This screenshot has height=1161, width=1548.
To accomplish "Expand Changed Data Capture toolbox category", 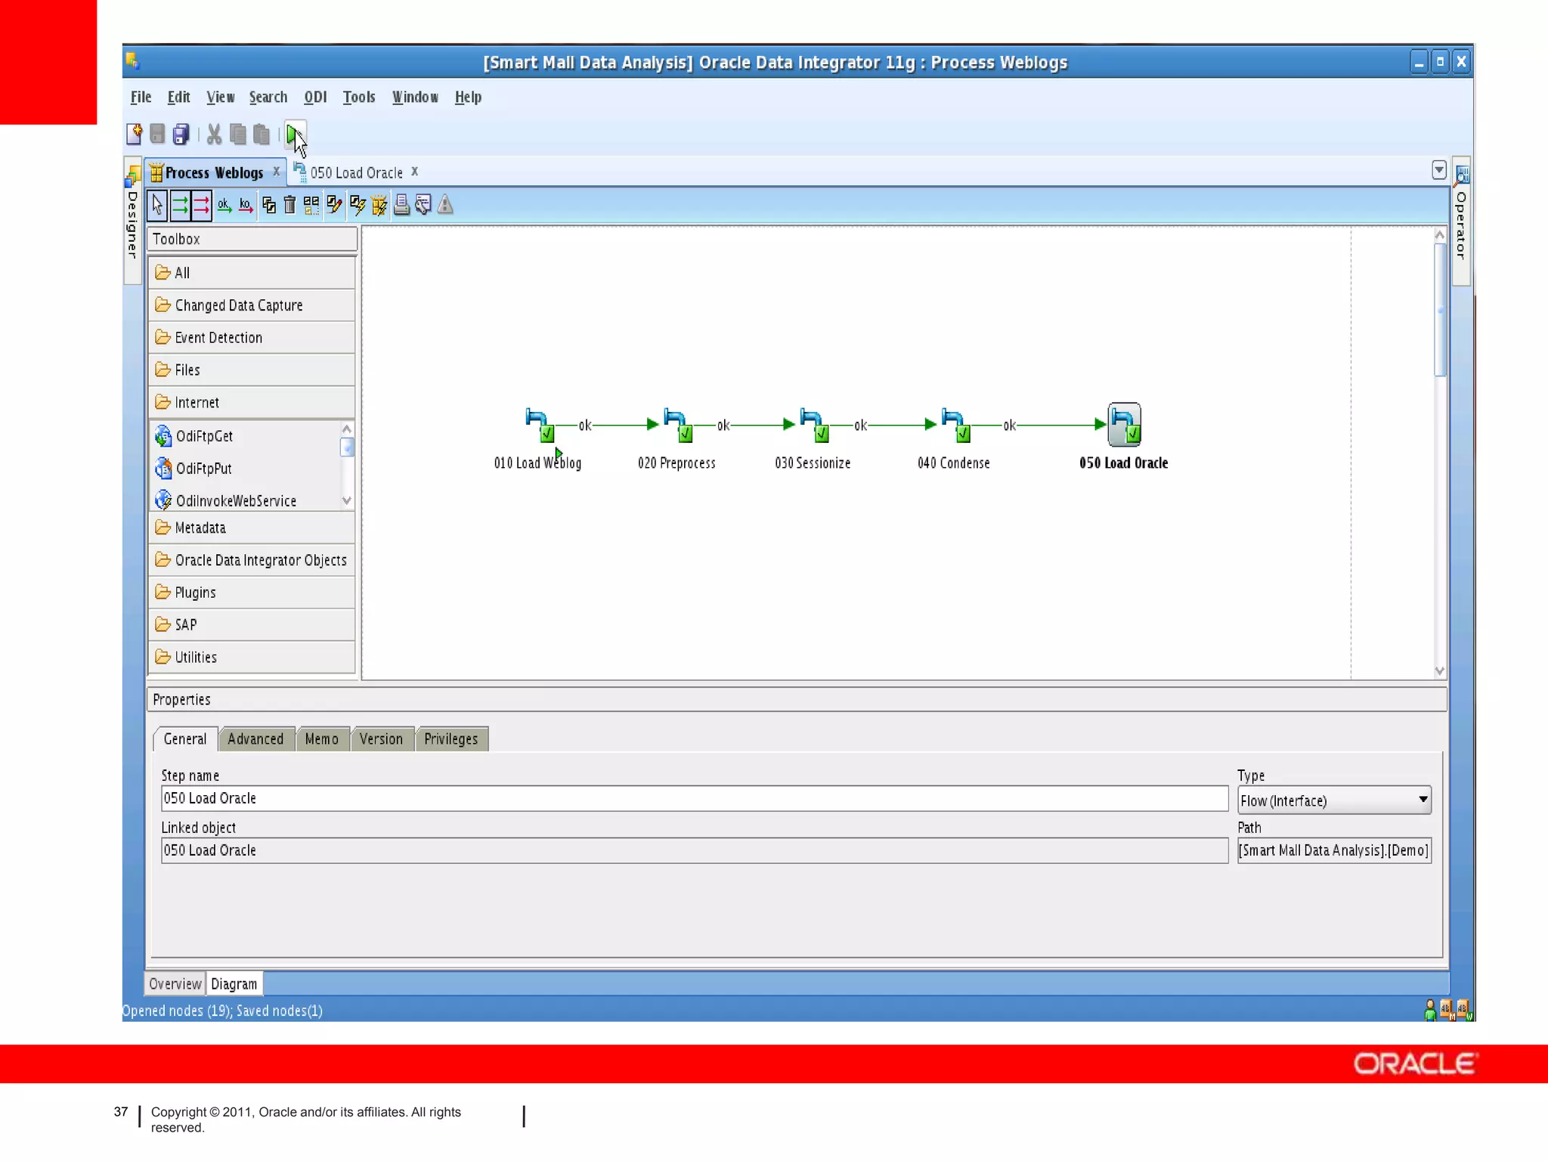I will [252, 305].
